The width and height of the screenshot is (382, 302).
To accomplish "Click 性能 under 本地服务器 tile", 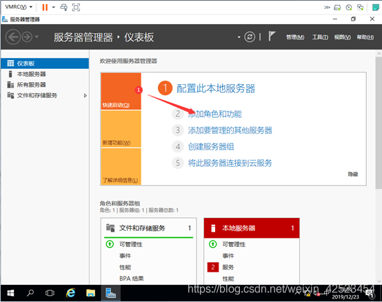I will coord(228,279).
